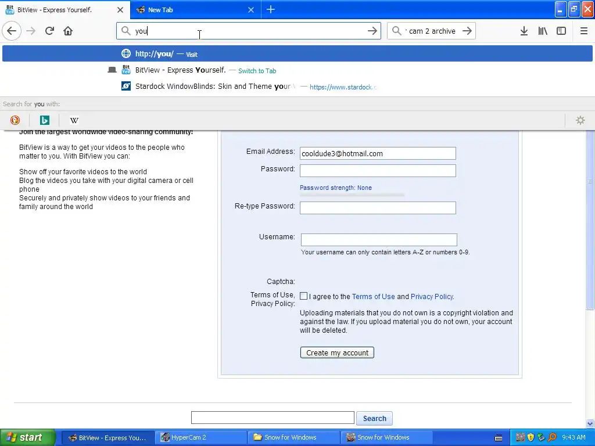Search with the Wikipedia engine icon
Screen dimensions: 595x446
click(74, 120)
